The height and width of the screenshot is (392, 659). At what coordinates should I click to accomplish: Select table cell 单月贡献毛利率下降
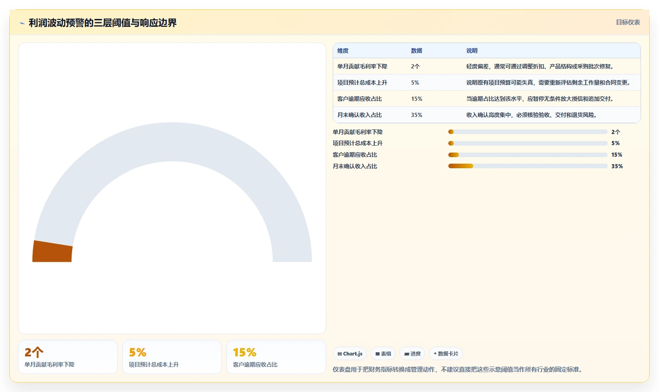(x=362, y=67)
